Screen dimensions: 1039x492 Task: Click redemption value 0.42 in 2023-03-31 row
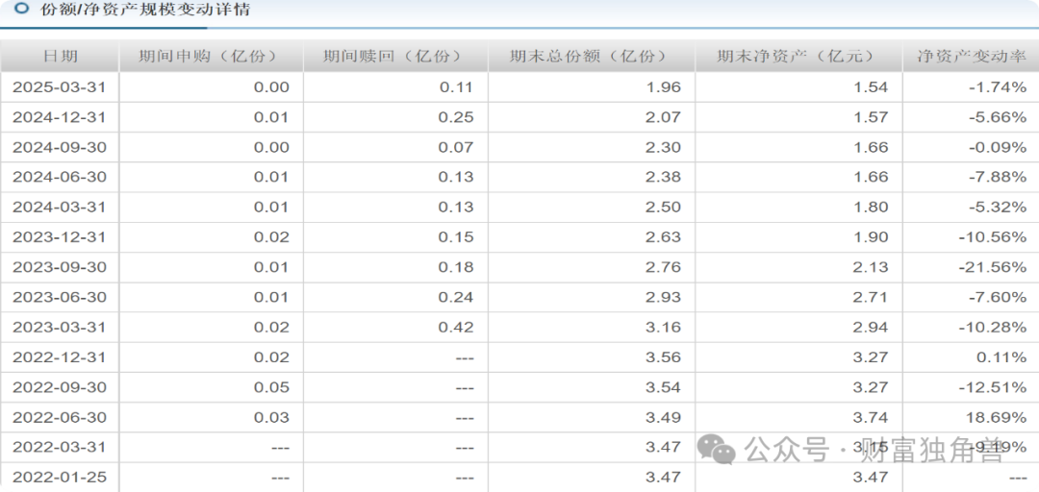pos(456,327)
